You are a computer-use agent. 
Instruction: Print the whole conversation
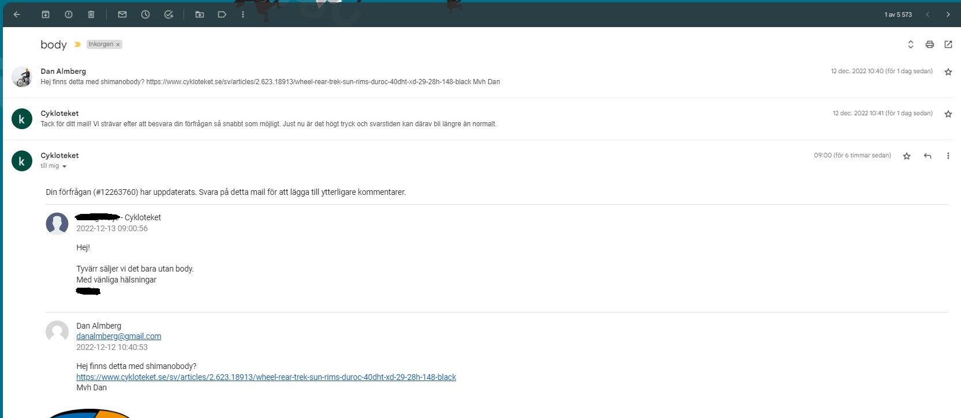(x=929, y=44)
